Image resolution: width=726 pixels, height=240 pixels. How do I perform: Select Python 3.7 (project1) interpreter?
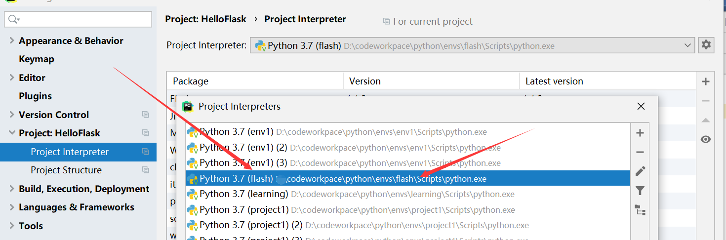407,209
